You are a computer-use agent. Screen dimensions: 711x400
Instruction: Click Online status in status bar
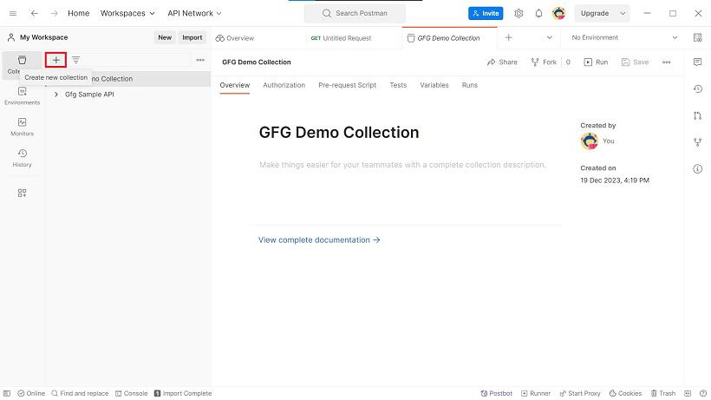(x=31, y=393)
